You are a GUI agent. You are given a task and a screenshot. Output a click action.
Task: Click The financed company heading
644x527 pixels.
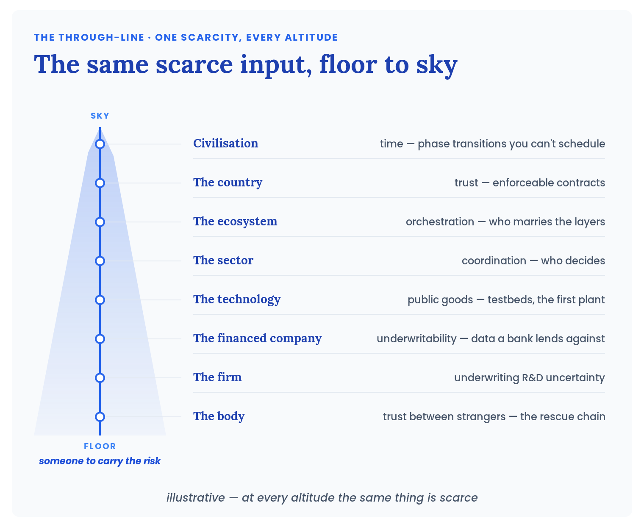258,338
